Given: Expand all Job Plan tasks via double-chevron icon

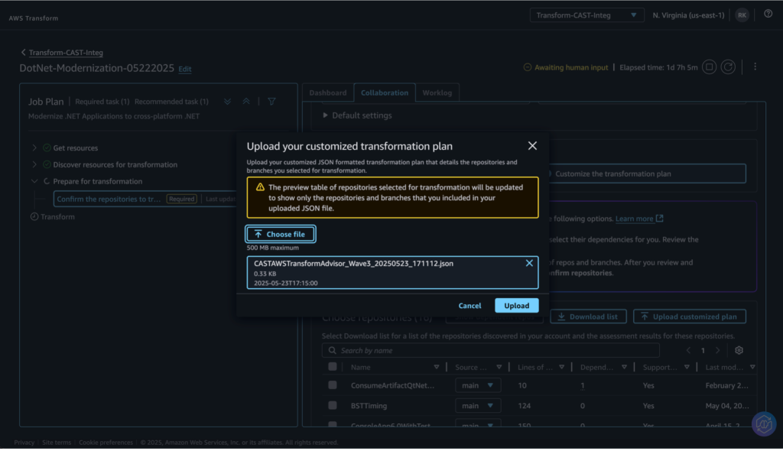Looking at the screenshot, I should pos(226,100).
